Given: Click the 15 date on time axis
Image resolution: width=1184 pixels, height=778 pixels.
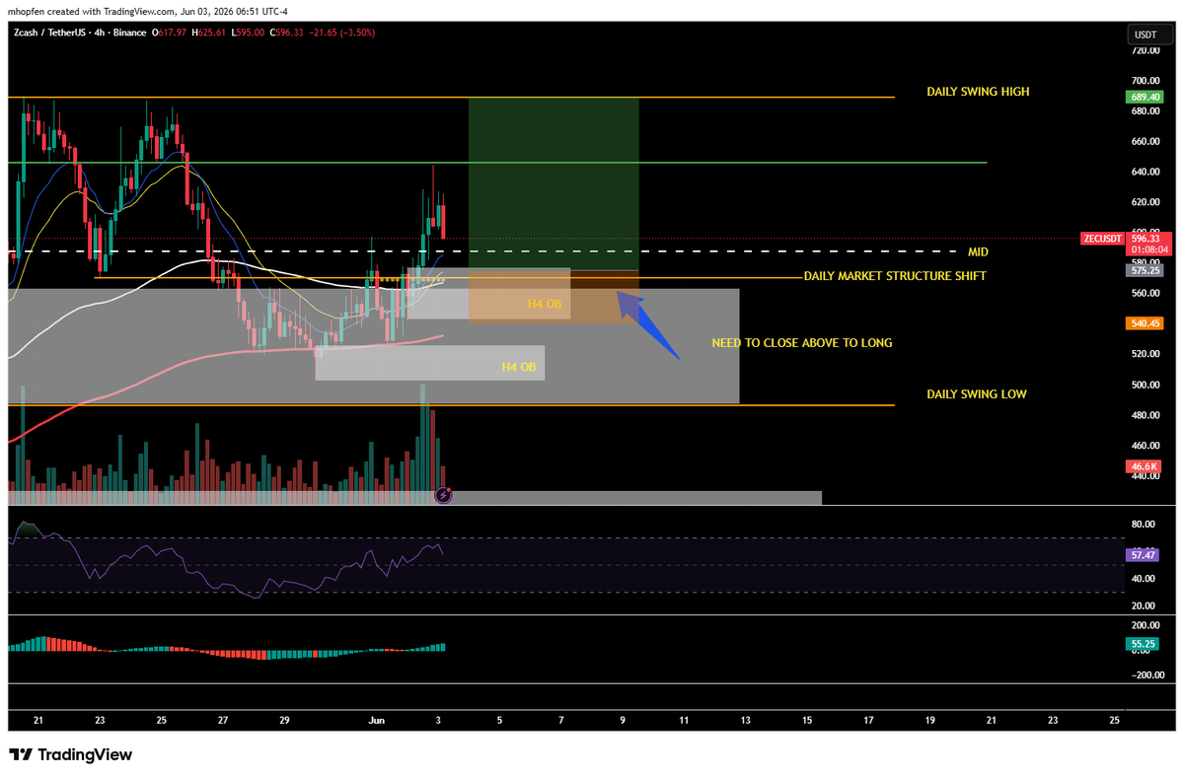Looking at the screenshot, I should (806, 722).
